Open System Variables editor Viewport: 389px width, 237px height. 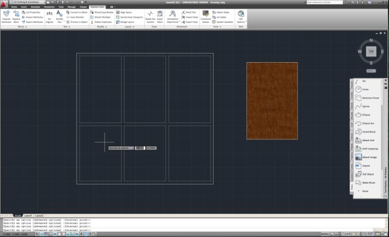point(223,22)
